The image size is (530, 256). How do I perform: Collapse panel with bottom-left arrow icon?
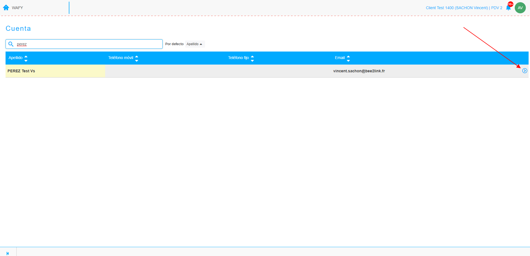click(8, 253)
